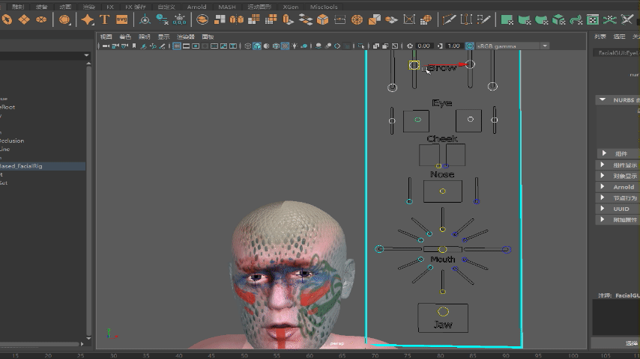Click the outliner vertical scrollbar
Viewport: 640px width, 359px height.
pyautogui.click(x=88, y=200)
